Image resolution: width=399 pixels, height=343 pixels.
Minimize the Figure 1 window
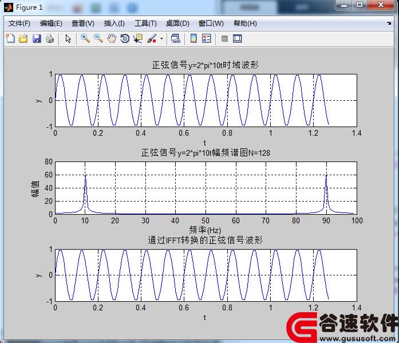(344, 5)
